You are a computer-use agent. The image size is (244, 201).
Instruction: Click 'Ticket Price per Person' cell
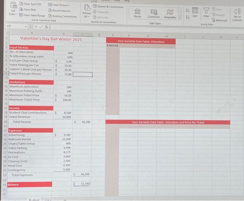[32, 74]
